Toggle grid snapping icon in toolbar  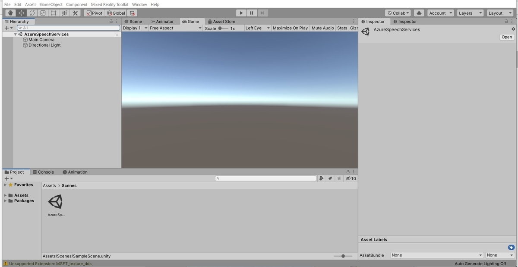133,13
